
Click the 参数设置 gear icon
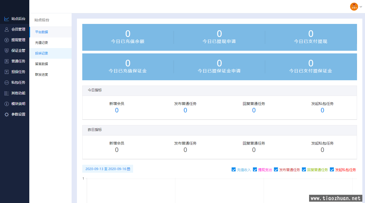tap(7, 115)
